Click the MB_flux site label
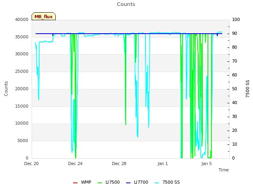 click(x=43, y=17)
